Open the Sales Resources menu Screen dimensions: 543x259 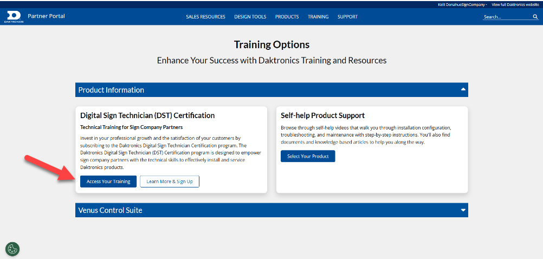205,17
